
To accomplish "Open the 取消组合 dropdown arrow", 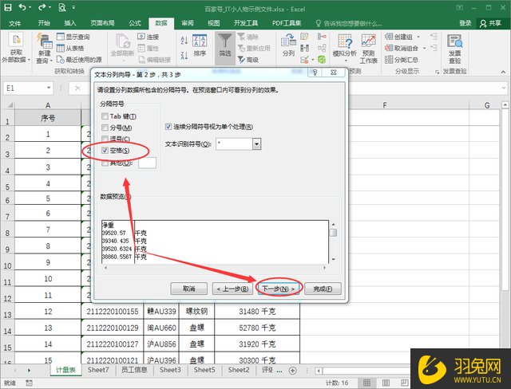I will (424, 48).
